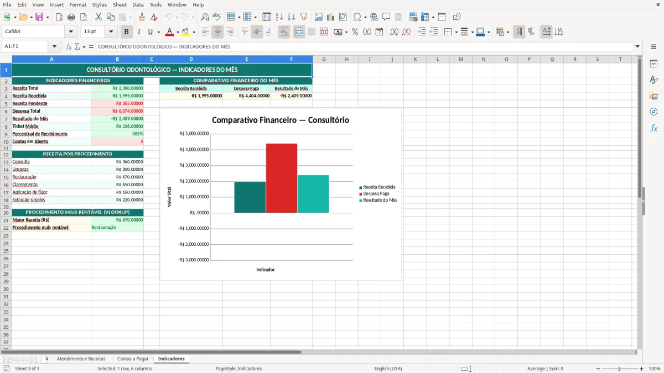Click zoom in plus button
The image size is (664, 373).
tap(641, 369)
